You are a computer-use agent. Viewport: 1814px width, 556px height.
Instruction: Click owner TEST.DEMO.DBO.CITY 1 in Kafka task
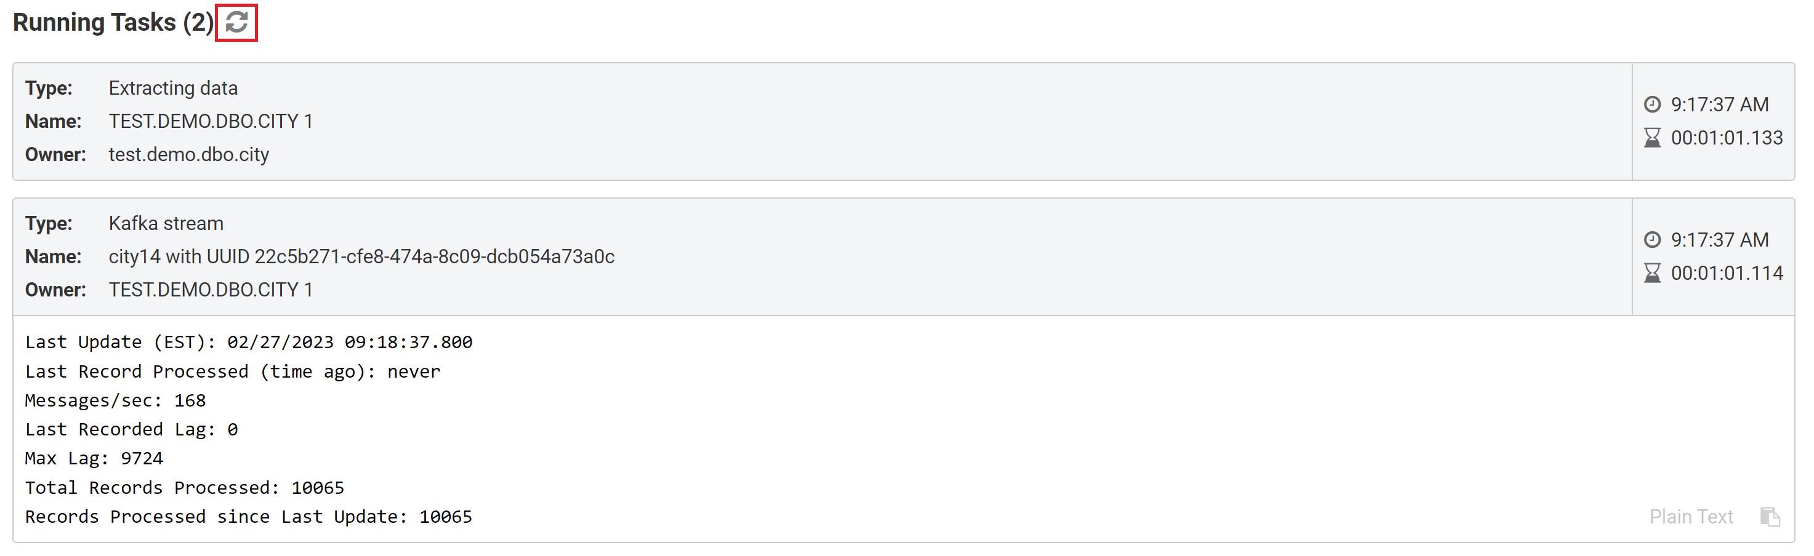(211, 289)
